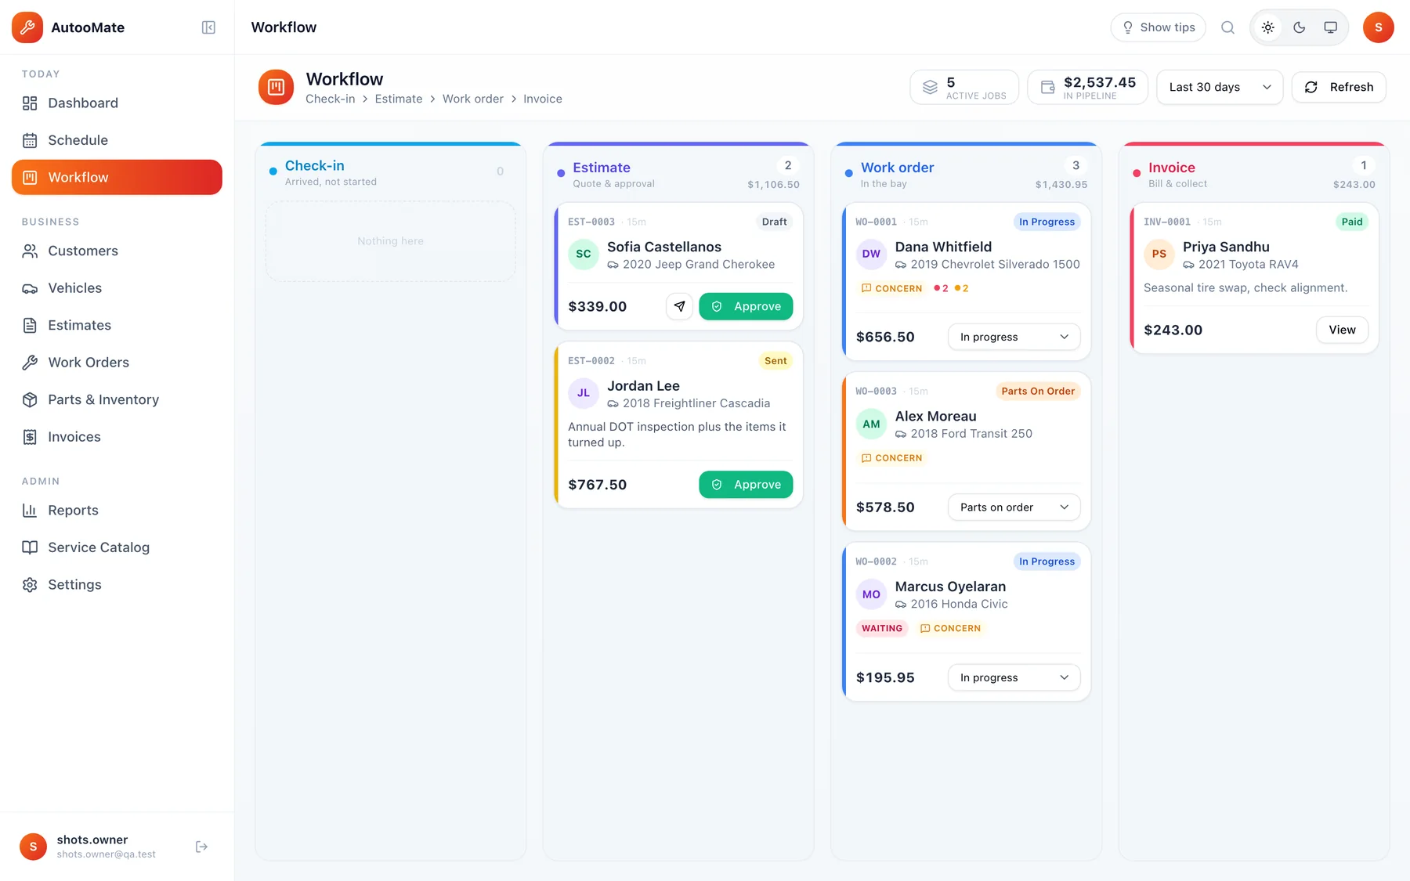Switch to system theme monitor toggle
1410x881 pixels.
[1330, 27]
